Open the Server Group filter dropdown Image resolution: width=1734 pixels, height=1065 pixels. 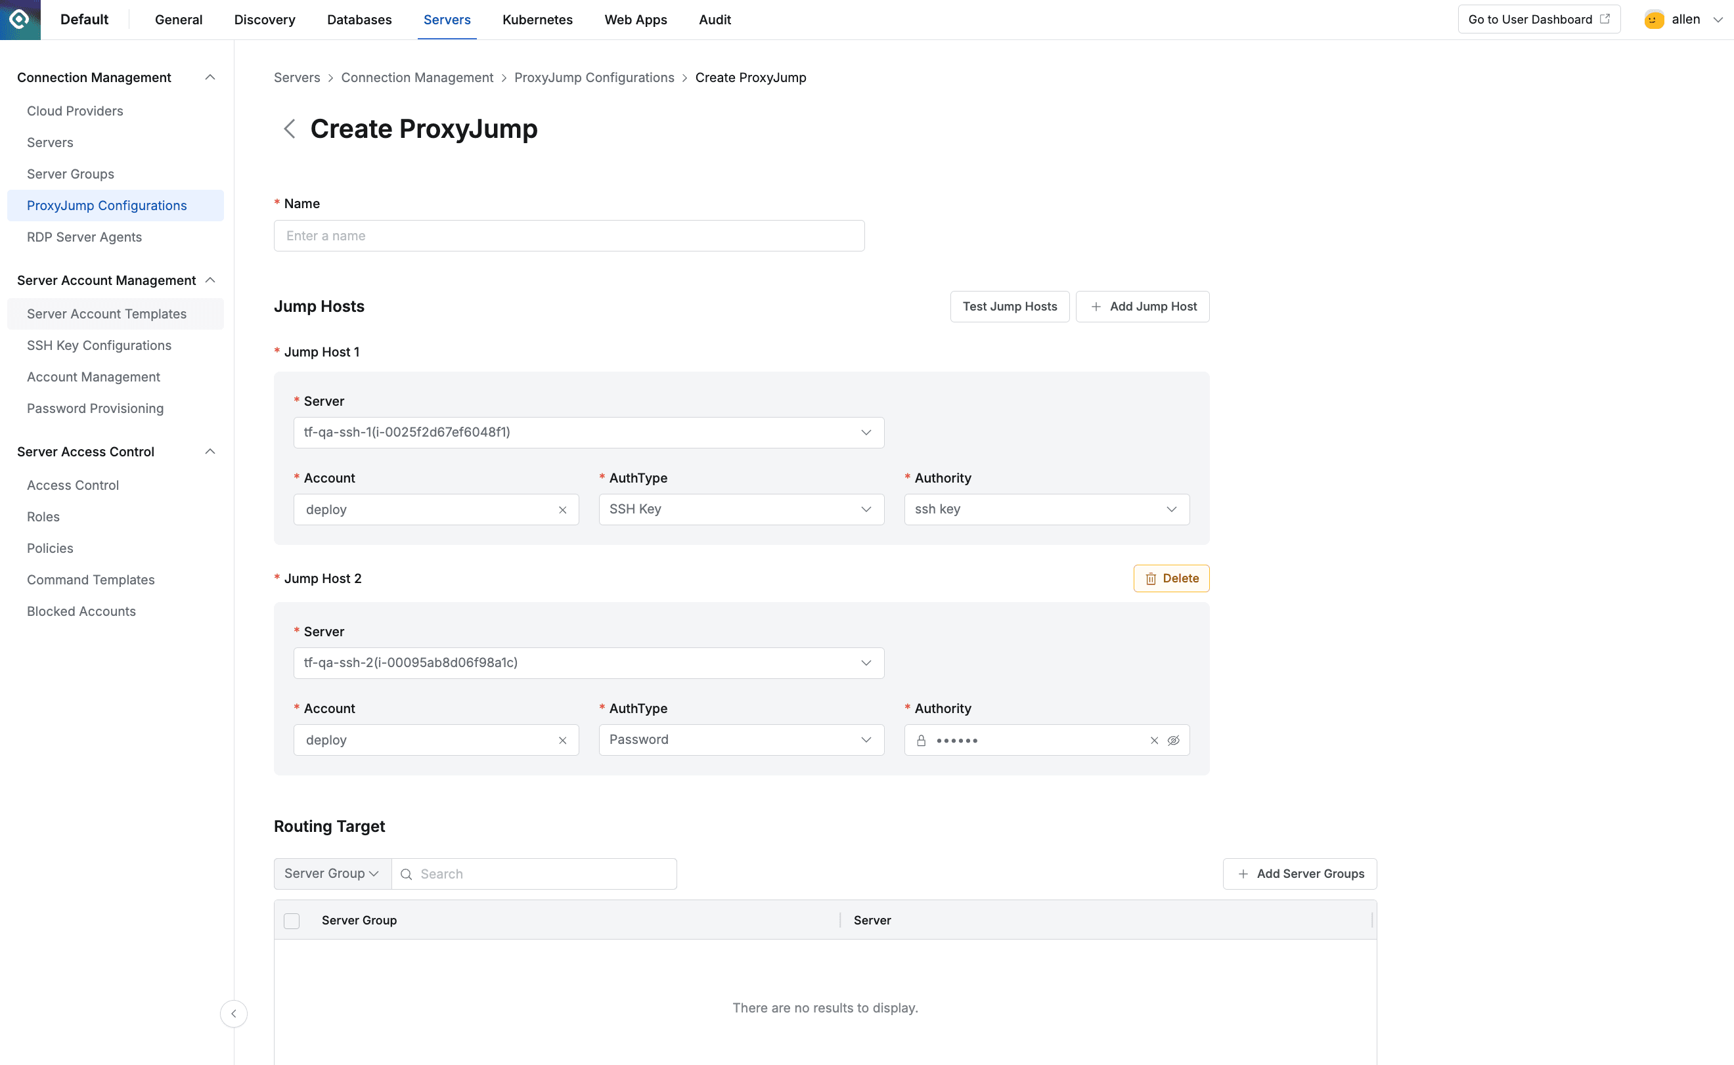[331, 873]
